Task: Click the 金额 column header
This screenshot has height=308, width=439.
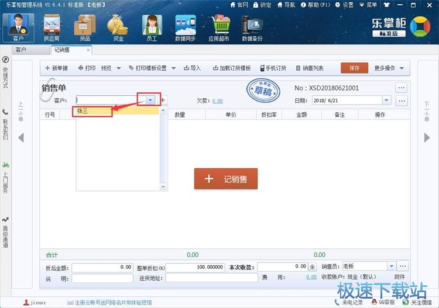Action: coord(301,115)
